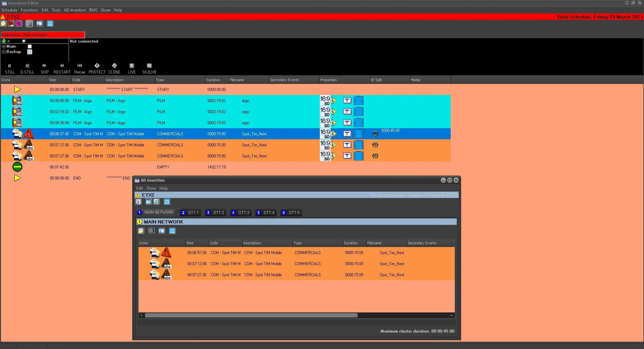The height and width of the screenshot is (349, 644).
Task: Select the EMPTY row in the schedule
Action: click(163, 167)
